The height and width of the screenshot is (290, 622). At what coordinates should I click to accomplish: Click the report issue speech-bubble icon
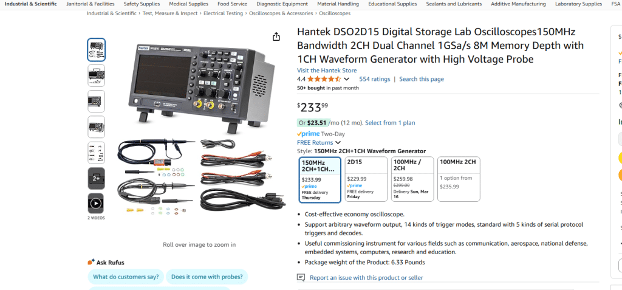[x=301, y=278]
